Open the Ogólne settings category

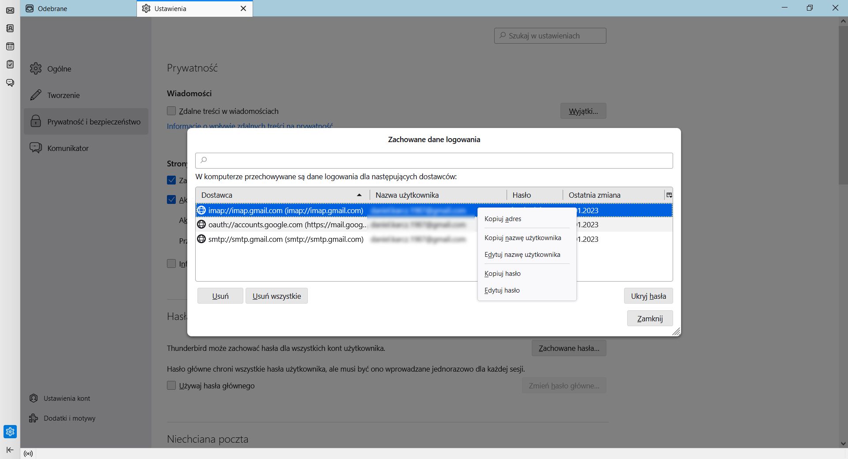[86, 69]
